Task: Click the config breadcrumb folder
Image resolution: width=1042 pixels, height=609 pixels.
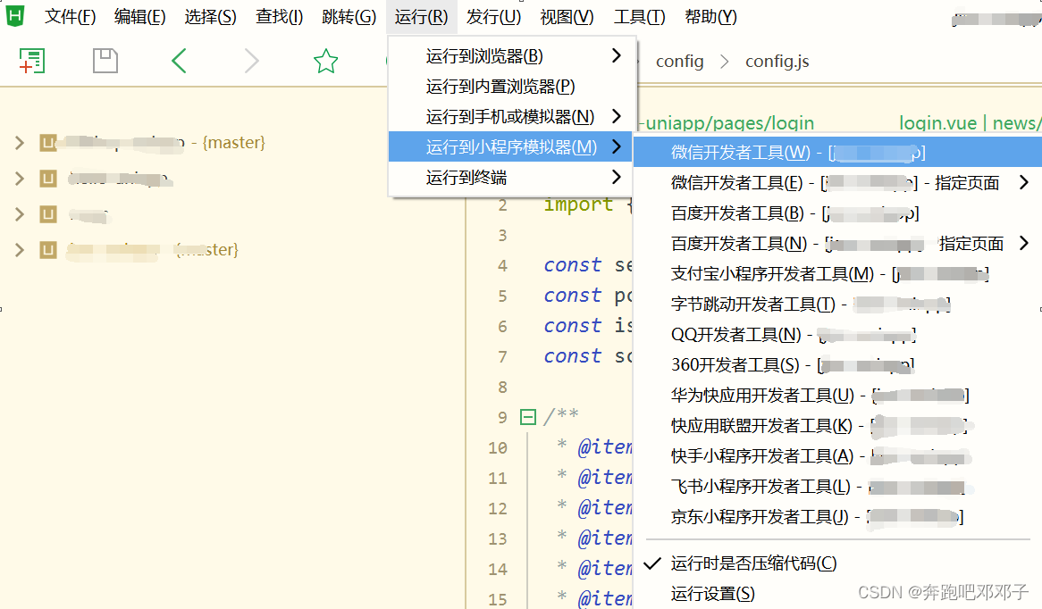Action: pos(679,61)
